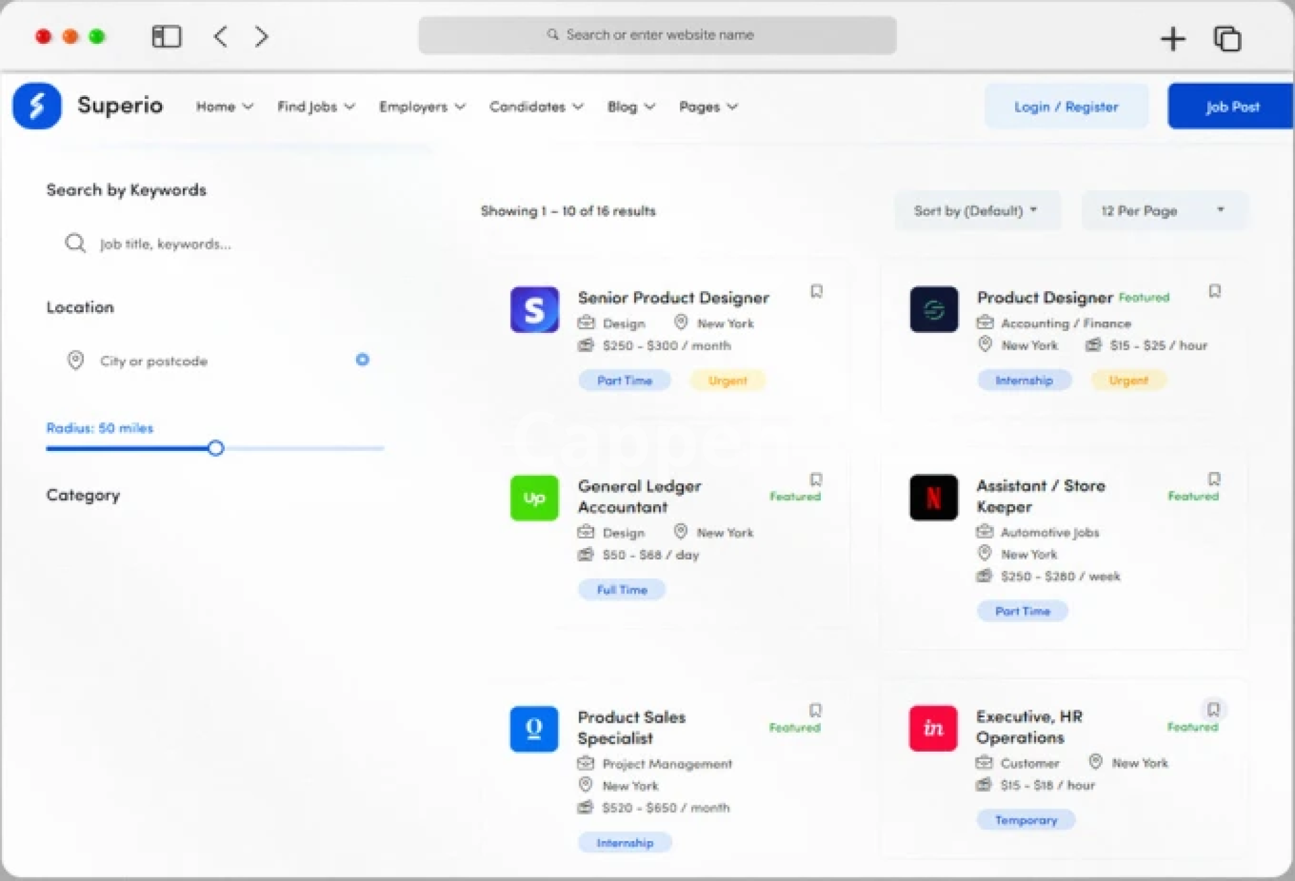Bookmark the Senior Product Designer job
The image size is (1295, 881).
(x=816, y=291)
